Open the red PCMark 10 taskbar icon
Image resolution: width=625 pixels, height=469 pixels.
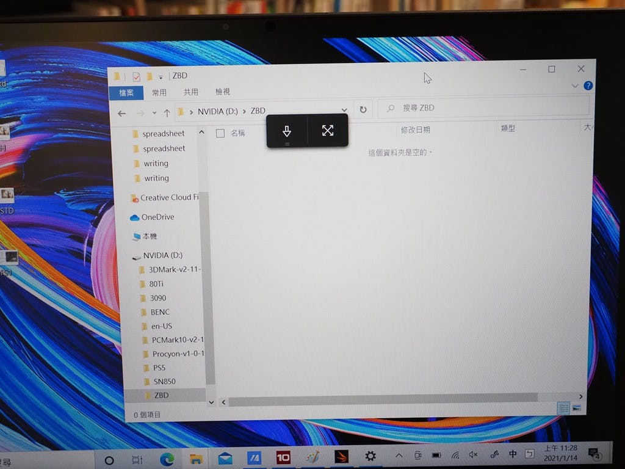(x=283, y=457)
